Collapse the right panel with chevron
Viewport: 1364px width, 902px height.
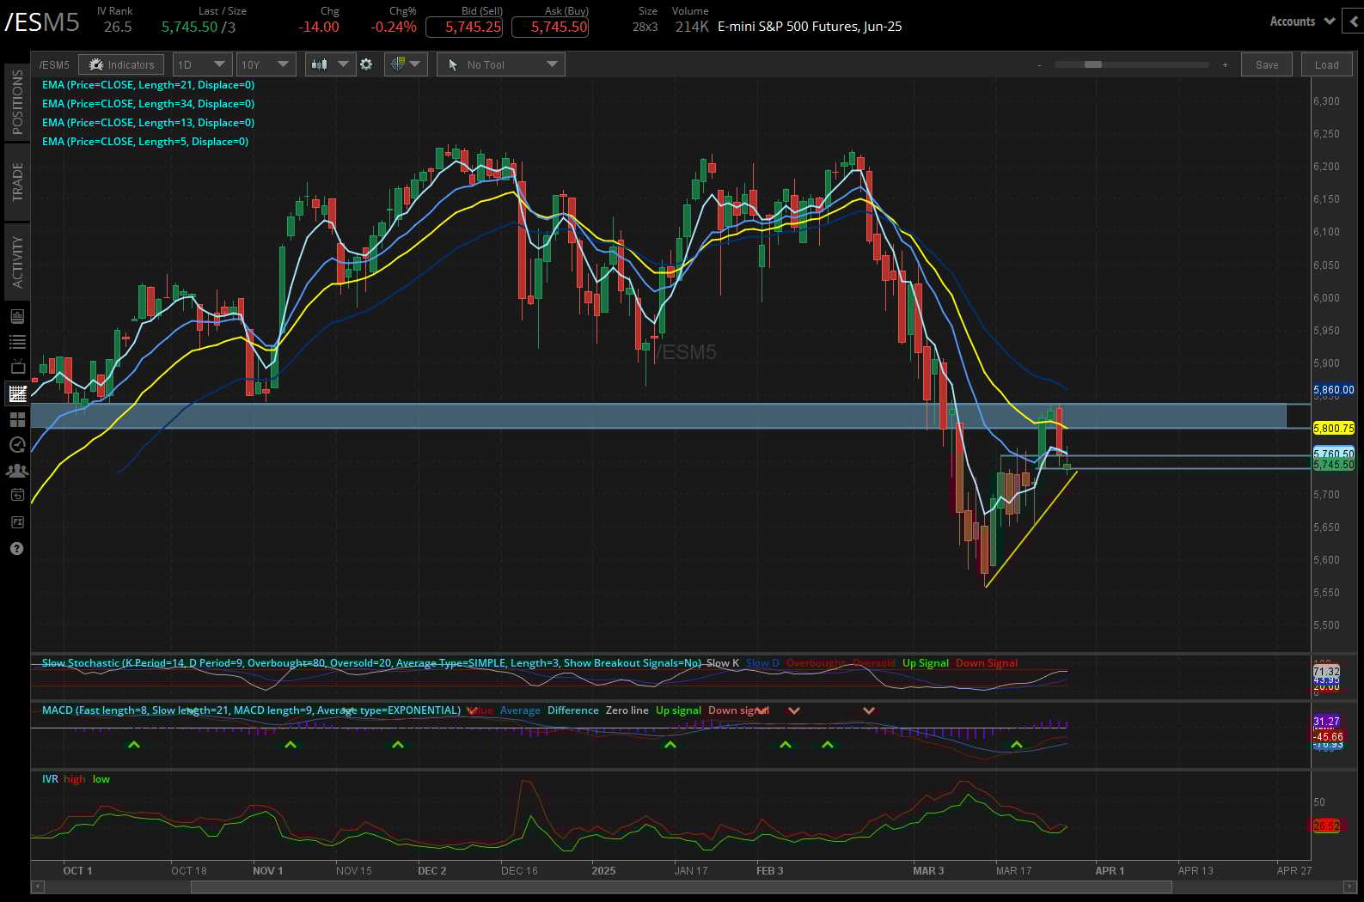click(1354, 21)
